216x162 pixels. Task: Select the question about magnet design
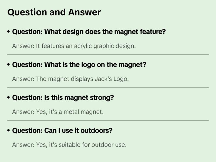[89, 32]
